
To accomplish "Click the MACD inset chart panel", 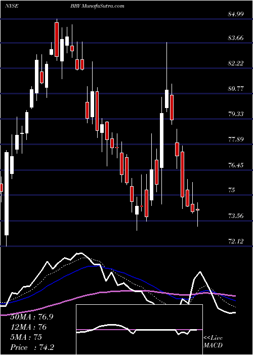I will tap(139, 330).
